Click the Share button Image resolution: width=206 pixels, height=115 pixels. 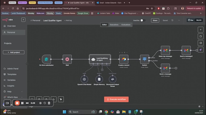[155, 21]
